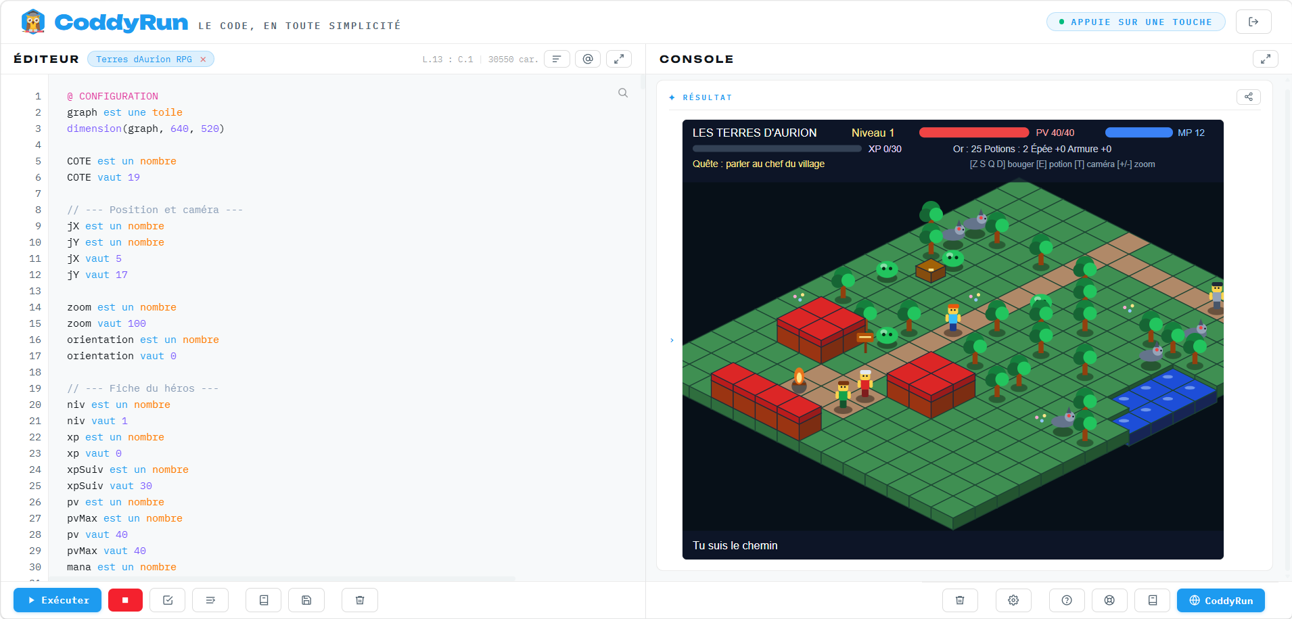1292x619 pixels.
Task: Run the code with Exécuter
Action: (57, 600)
